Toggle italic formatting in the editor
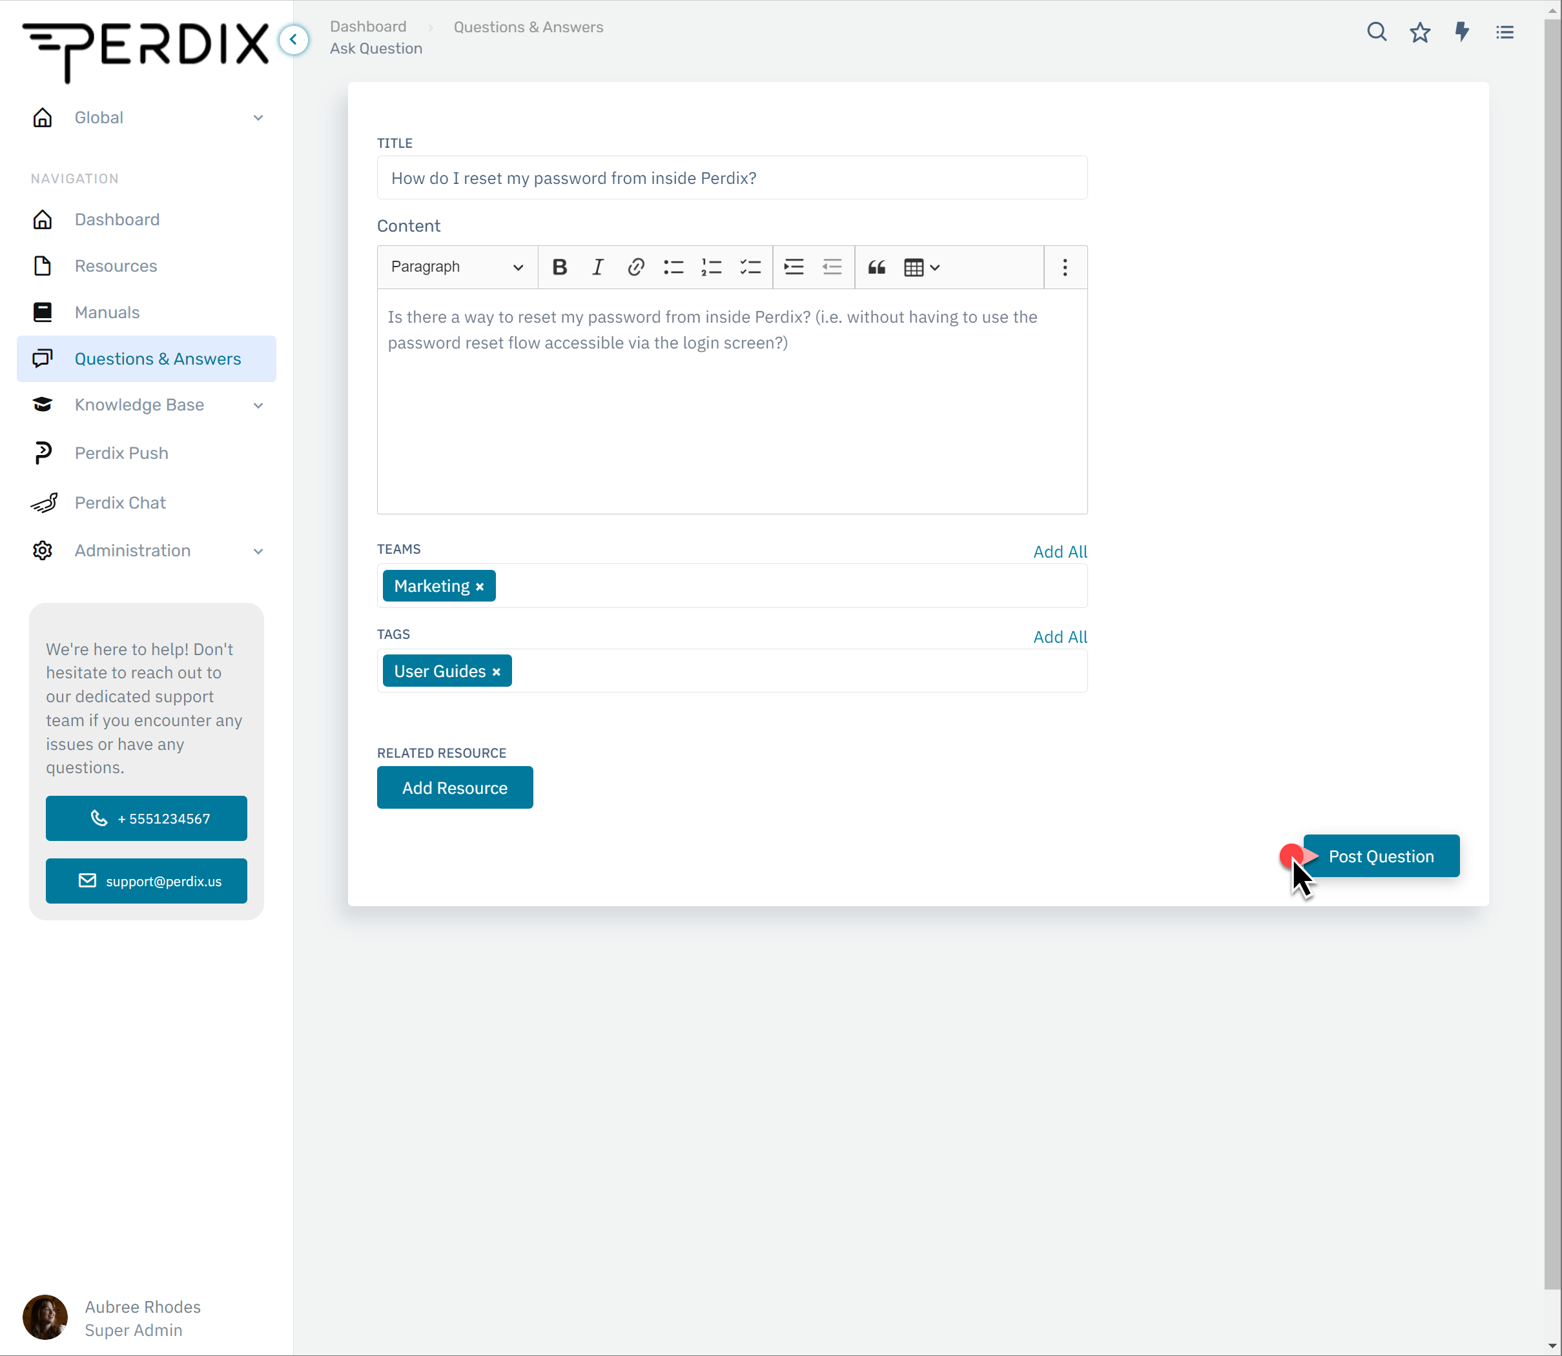Viewport: 1562px width, 1356px height. [x=597, y=267]
